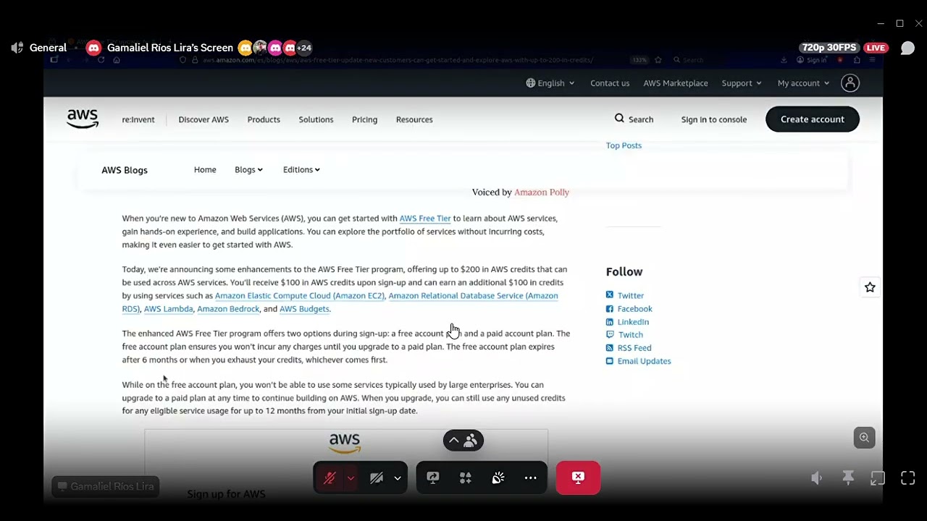This screenshot has width=927, height=521.
Task: Click the browser address bar URL
Action: pos(397,60)
